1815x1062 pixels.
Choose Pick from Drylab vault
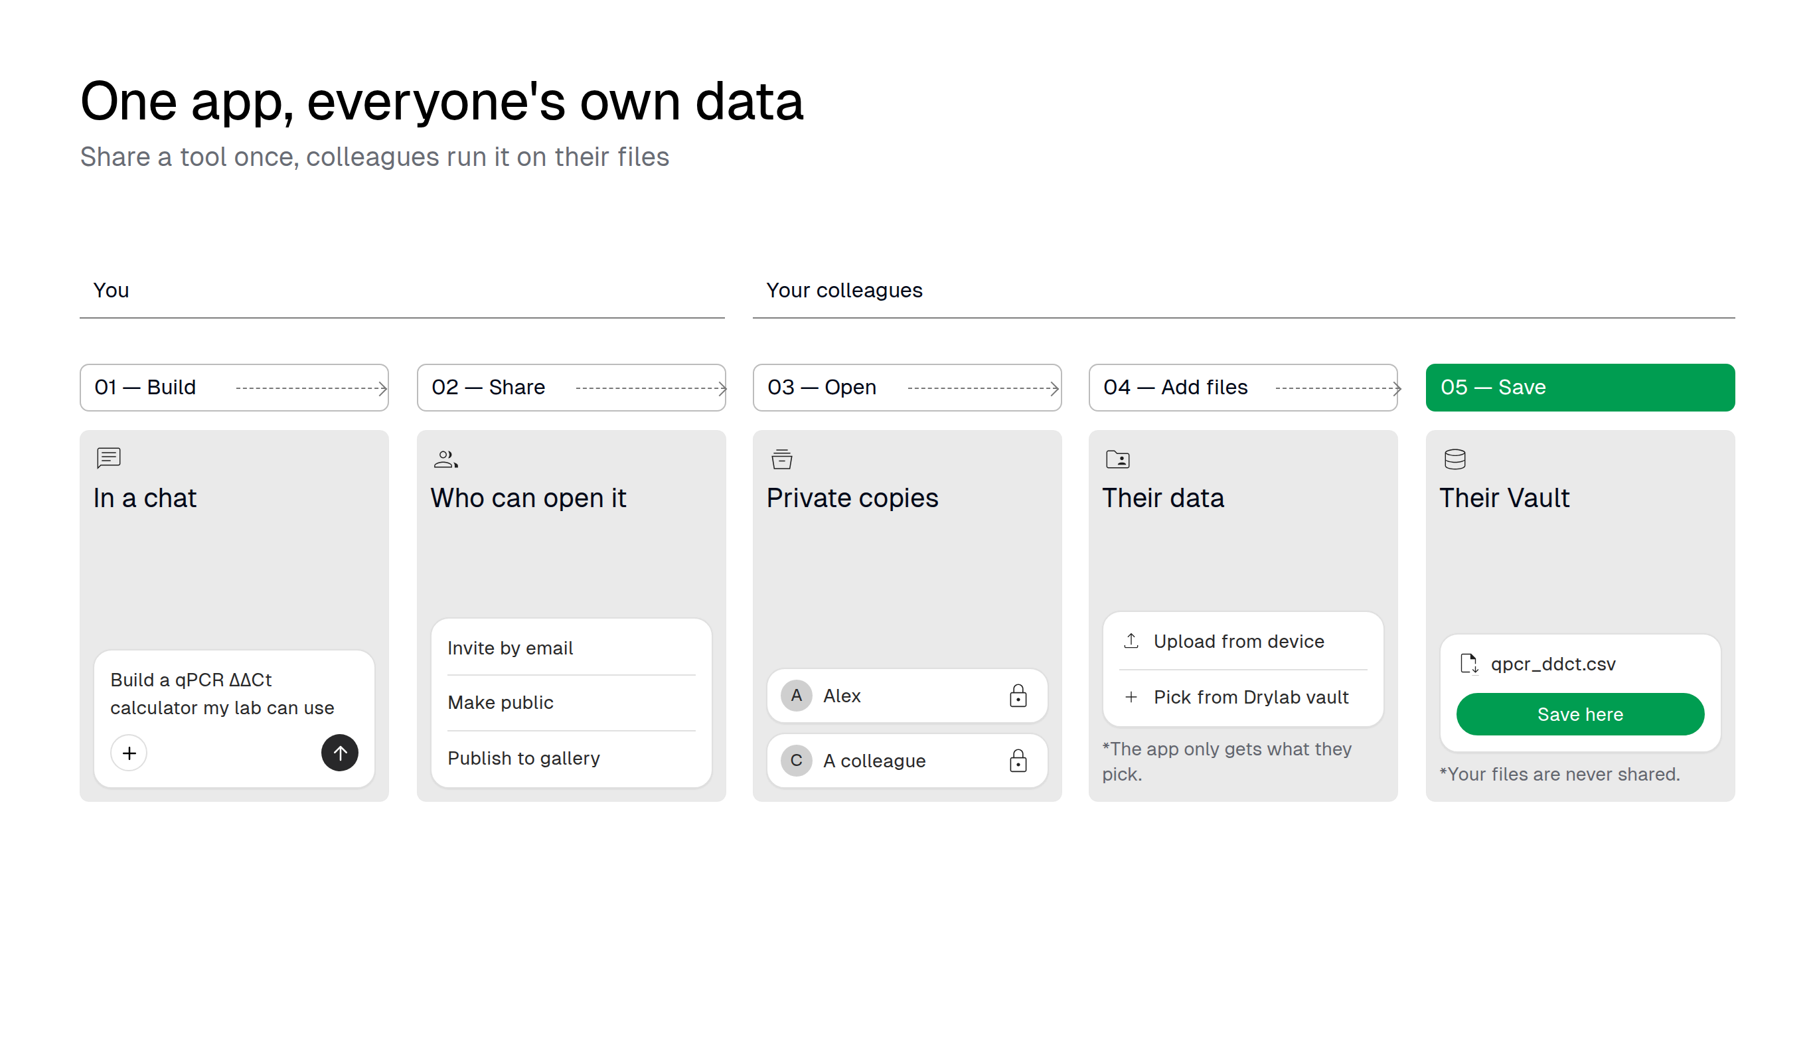pyautogui.click(x=1243, y=697)
